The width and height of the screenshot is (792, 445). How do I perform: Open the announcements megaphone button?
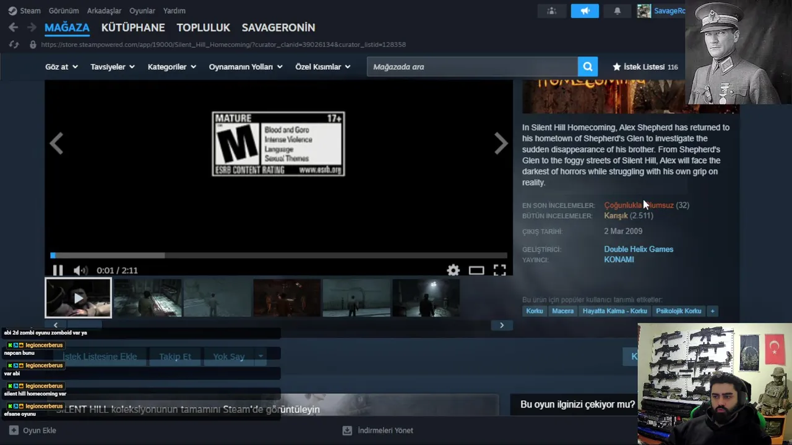click(x=585, y=11)
